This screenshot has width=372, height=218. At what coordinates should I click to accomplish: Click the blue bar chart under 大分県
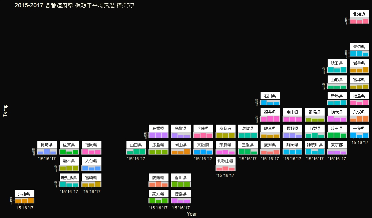tap(91, 168)
